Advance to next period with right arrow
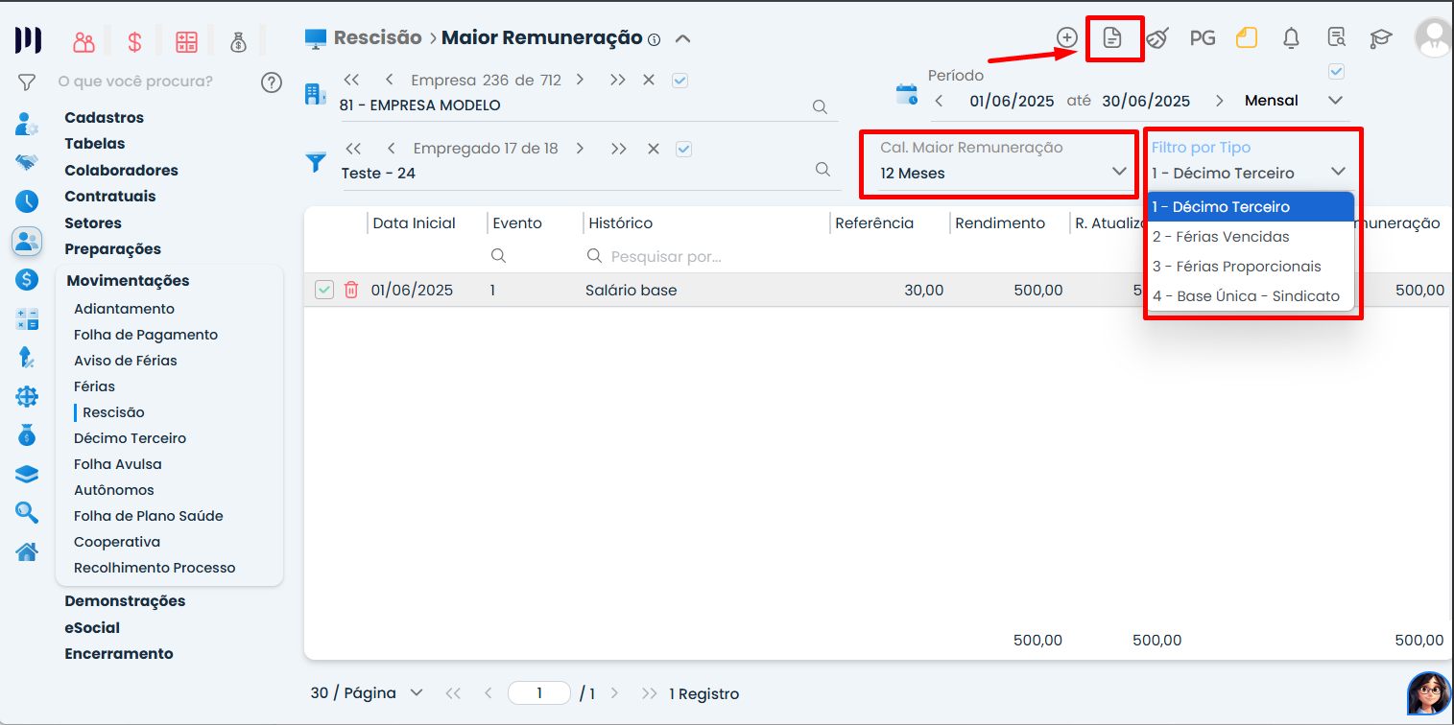 [1220, 101]
